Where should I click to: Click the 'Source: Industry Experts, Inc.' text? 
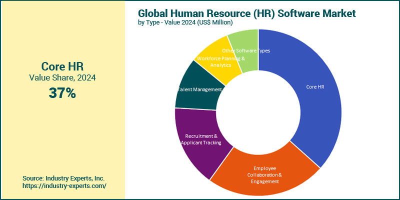[63, 178]
